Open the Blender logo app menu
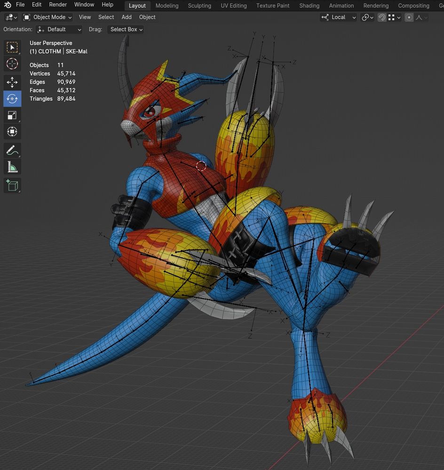This screenshot has height=470, width=444. [8, 5]
